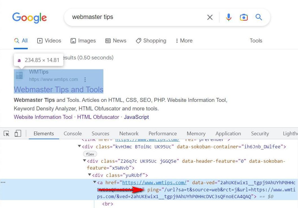The image size is (298, 208).
Task: Click the WMTips site favicon
Action: 20,76
